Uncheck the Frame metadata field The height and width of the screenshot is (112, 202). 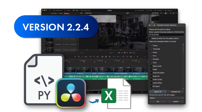click(x=151, y=46)
